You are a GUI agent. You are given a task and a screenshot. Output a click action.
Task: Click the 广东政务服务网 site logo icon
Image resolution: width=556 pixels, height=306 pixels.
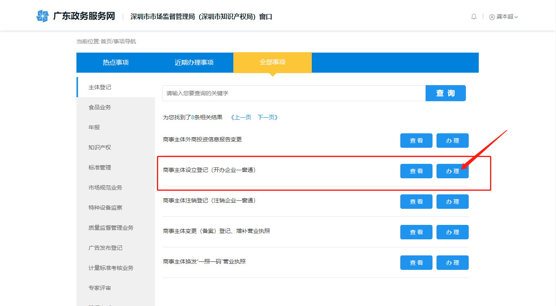tap(42, 15)
